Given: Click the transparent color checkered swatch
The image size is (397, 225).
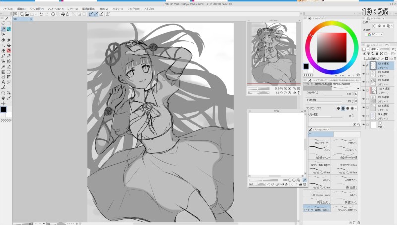Looking at the screenshot, I should (x=308, y=75).
